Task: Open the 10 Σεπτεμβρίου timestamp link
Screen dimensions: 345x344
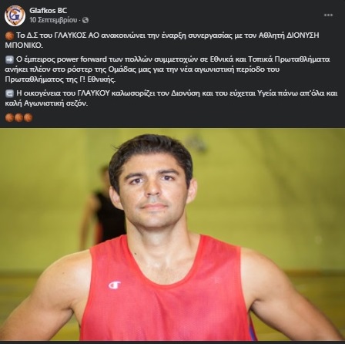Action: tap(53, 20)
